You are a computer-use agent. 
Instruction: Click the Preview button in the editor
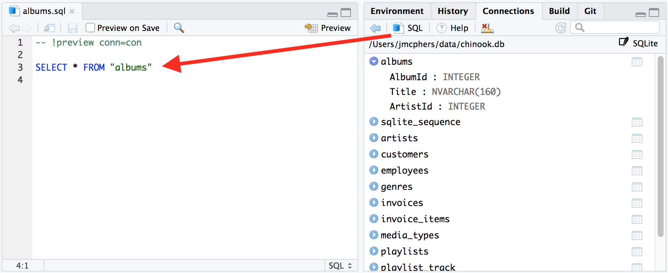(328, 28)
